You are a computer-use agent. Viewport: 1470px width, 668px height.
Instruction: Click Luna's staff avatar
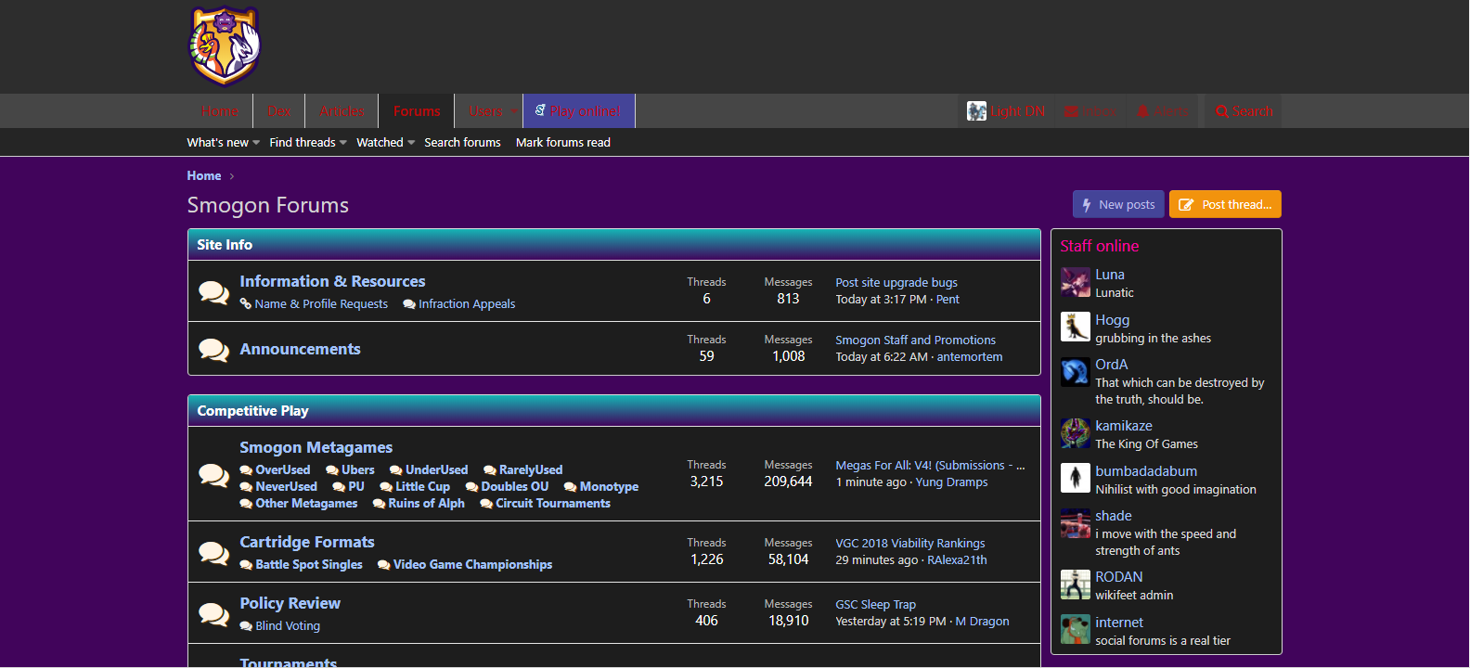point(1075,282)
